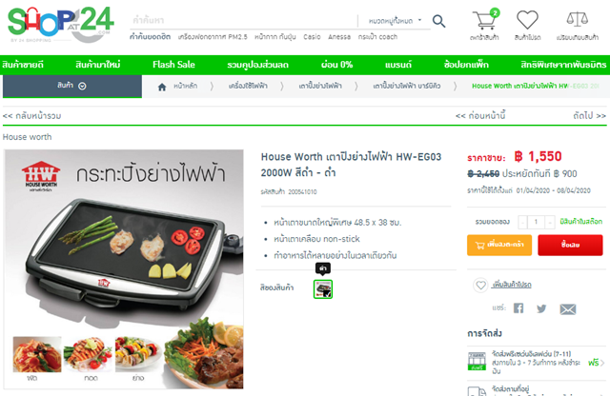The height and width of the screenshot is (396, 610).
Task: Share product on Twitter
Action: [x=541, y=308]
